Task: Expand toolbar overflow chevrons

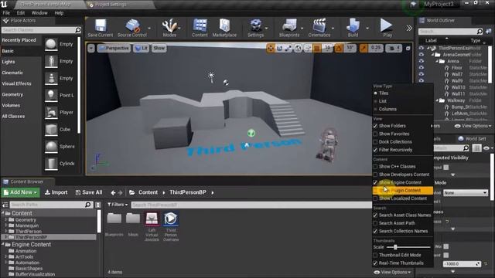Action: click(409, 28)
